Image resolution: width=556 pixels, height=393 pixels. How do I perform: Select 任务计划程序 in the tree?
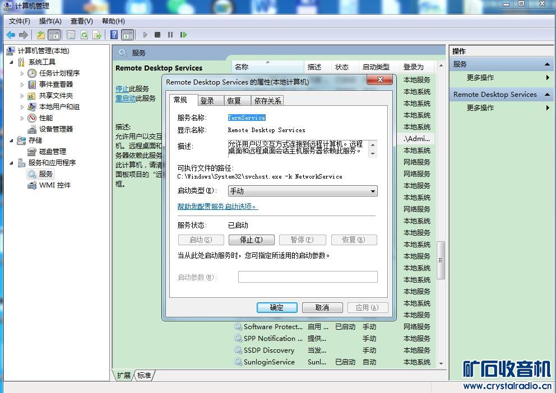click(x=59, y=73)
